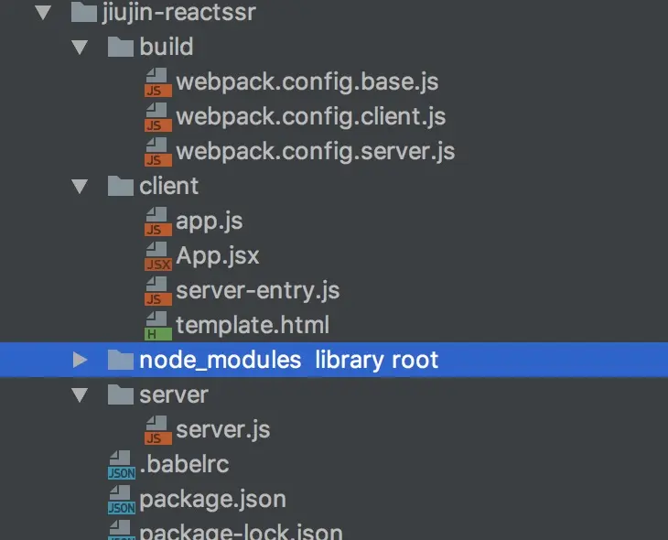This screenshot has width=668, height=540.
Task: Click the jiujin-reactssr folder icon
Action: 84,12
